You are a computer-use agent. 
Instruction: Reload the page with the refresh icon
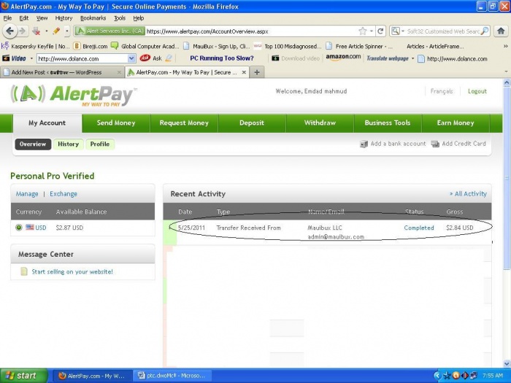pyautogui.click(x=380, y=31)
